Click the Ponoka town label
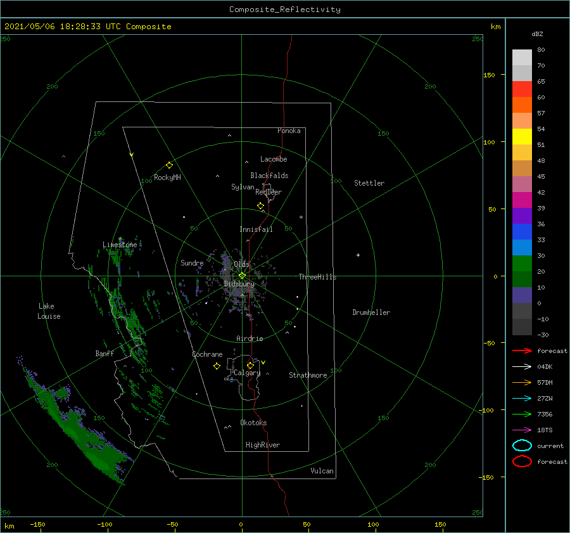This screenshot has width=570, height=533. [289, 131]
